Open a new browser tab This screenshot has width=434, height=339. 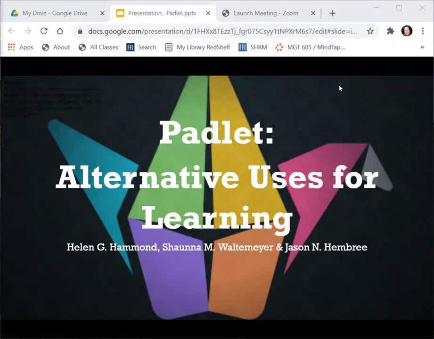point(332,13)
